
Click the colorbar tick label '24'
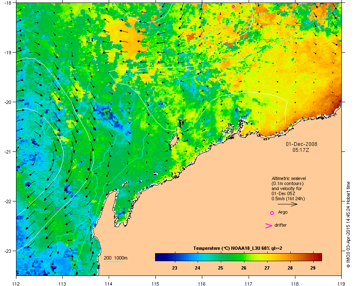pyautogui.click(x=198, y=268)
